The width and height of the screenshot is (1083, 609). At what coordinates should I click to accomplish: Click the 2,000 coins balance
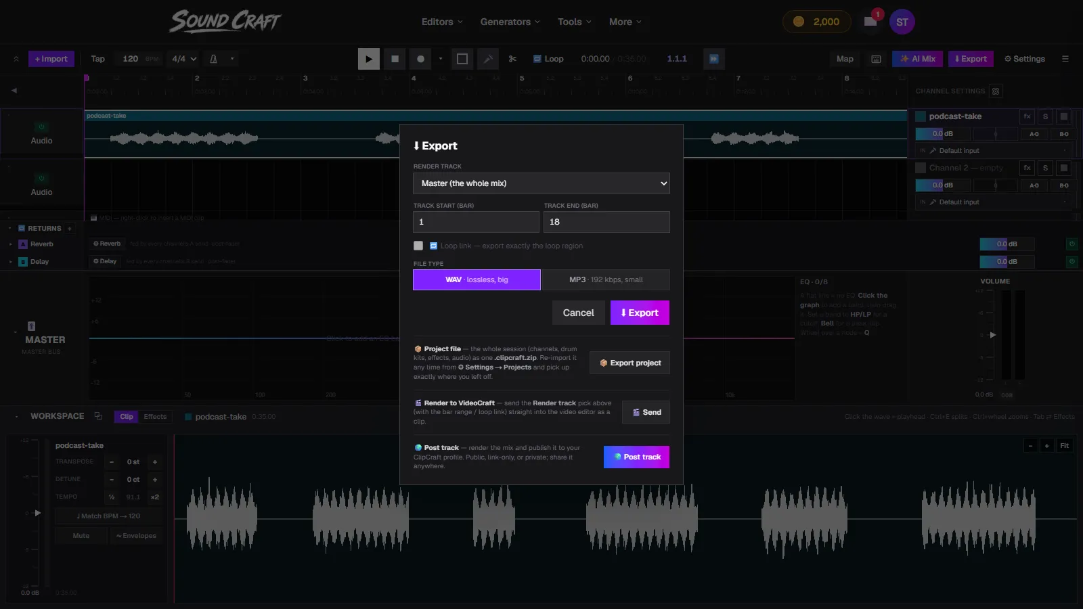(816, 22)
